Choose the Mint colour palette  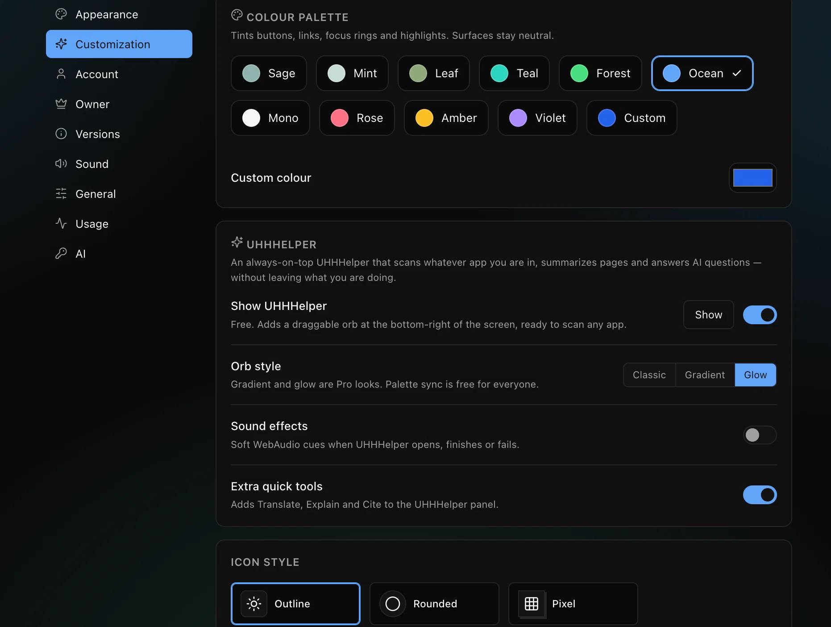pos(352,73)
